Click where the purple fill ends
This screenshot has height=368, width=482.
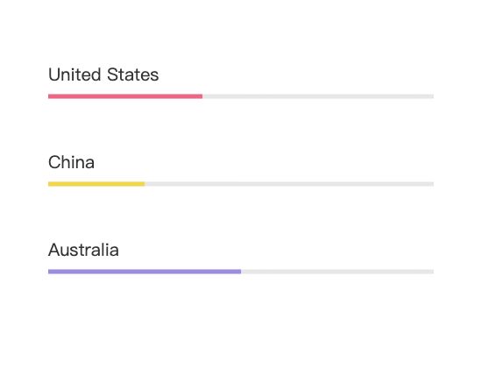pyautogui.click(x=241, y=272)
